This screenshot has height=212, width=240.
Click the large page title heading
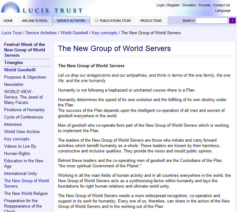coord(114,48)
